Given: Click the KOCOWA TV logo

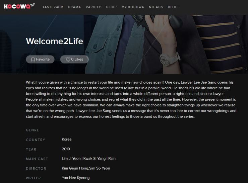Looking at the screenshot, I should click(19, 6).
